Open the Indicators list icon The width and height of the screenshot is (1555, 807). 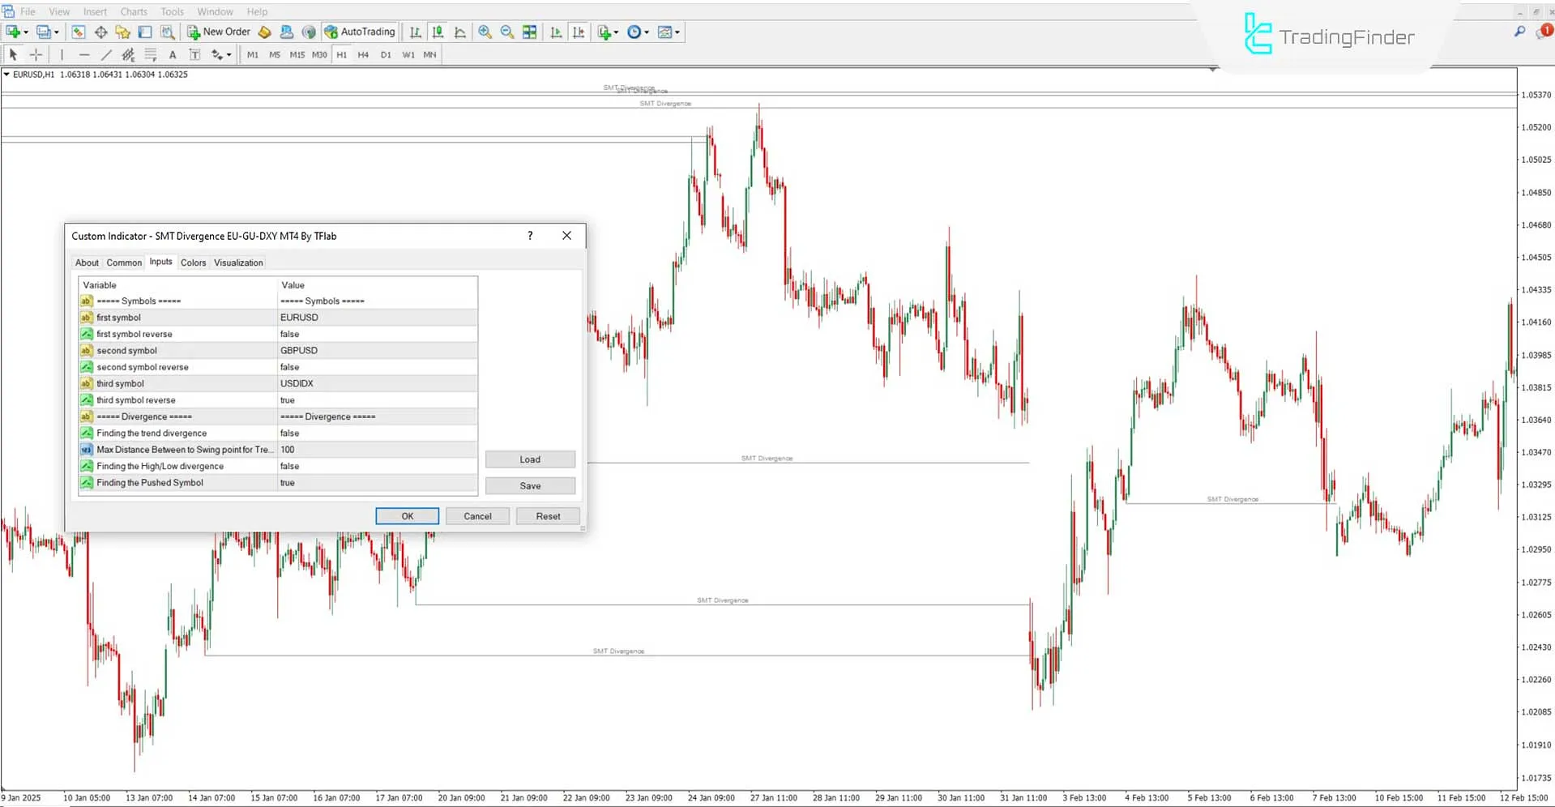603,32
